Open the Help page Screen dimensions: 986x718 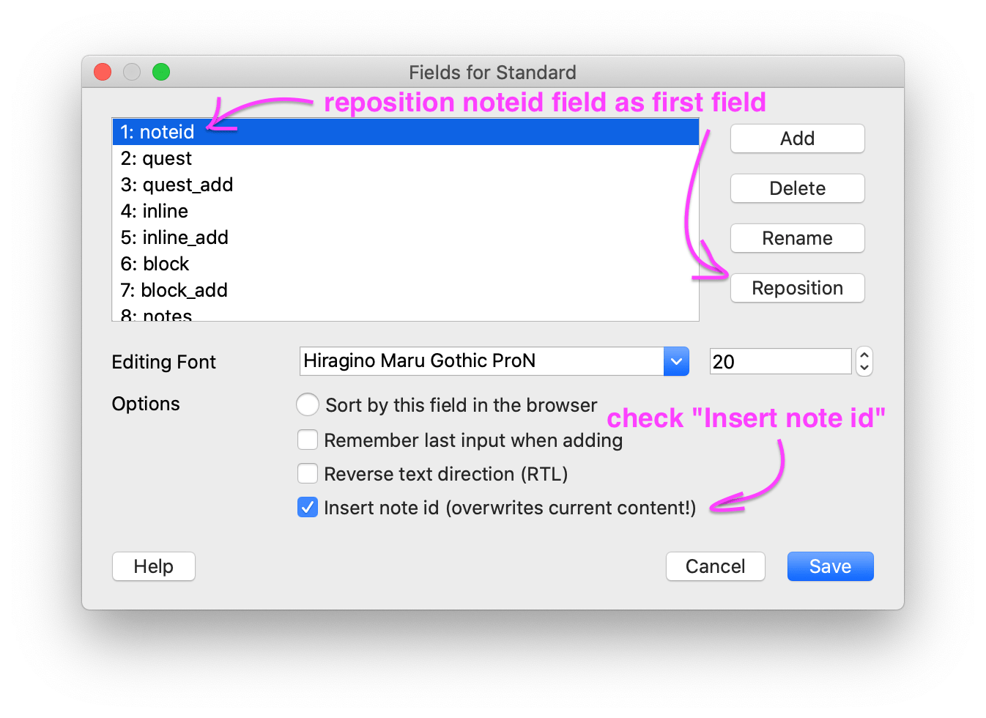pyautogui.click(x=154, y=566)
